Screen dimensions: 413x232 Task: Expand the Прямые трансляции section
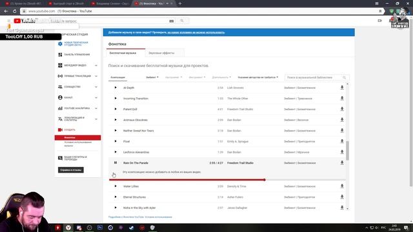(96, 76)
